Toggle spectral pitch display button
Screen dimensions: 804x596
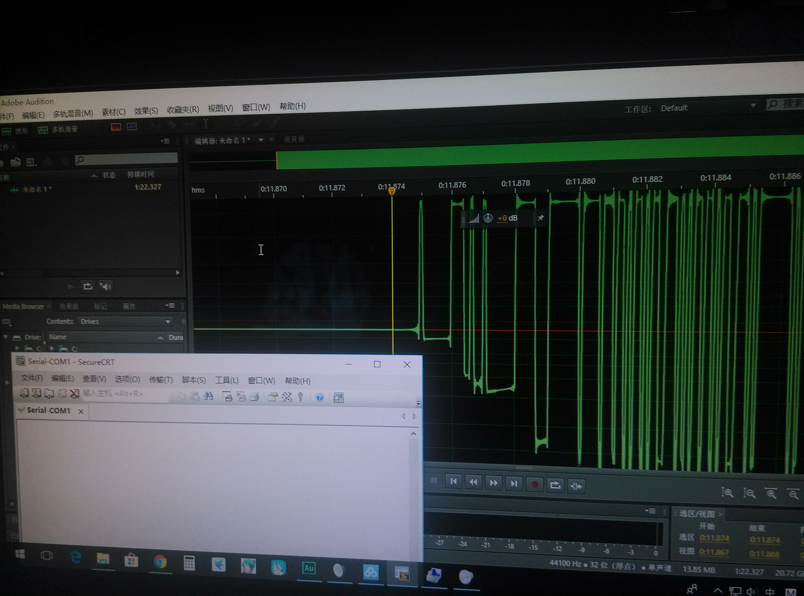[x=132, y=126]
